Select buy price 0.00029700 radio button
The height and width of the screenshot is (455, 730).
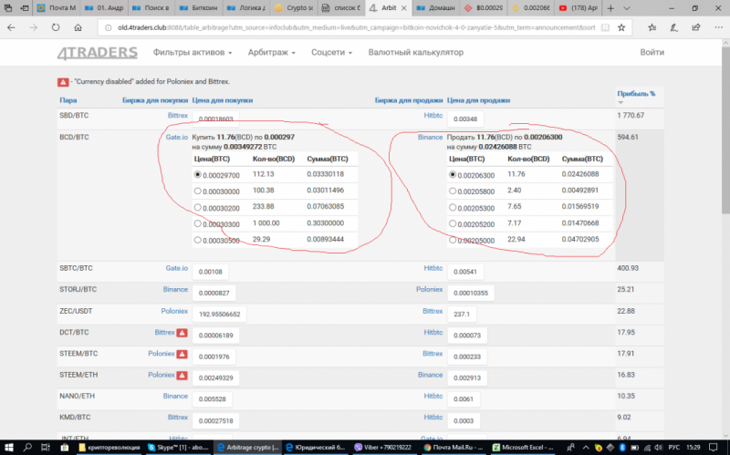[197, 174]
